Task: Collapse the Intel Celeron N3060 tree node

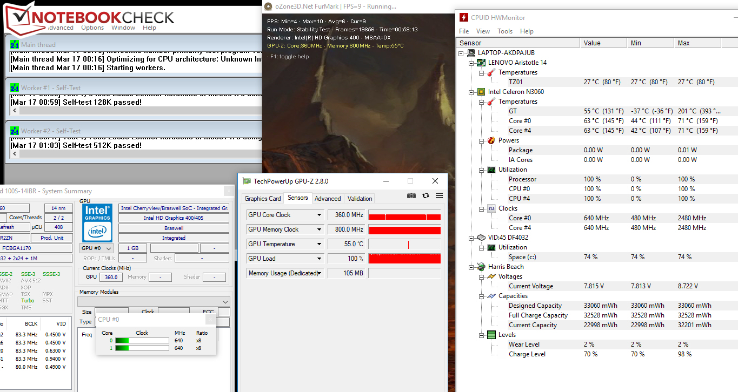Action: 471,92
